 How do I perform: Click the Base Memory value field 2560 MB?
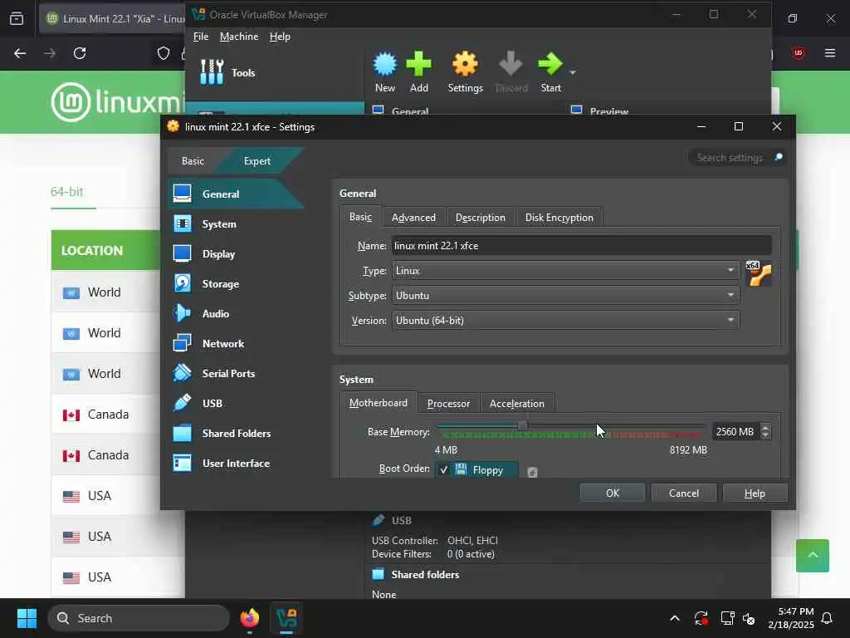(x=735, y=431)
